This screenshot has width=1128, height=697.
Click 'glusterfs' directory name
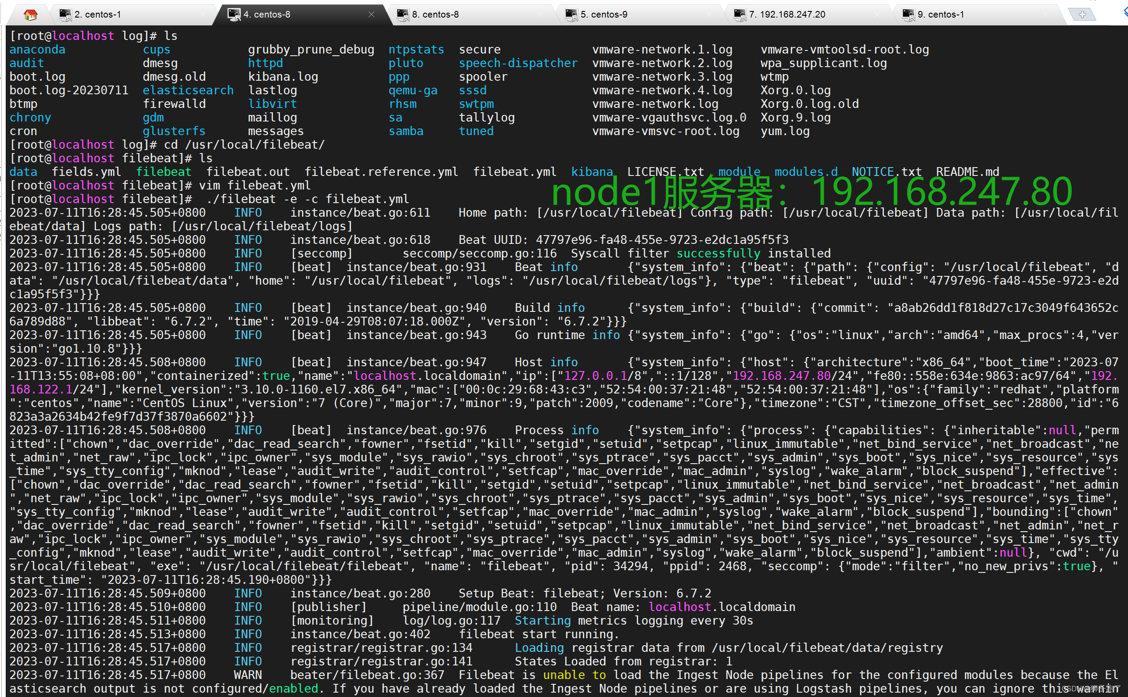point(174,131)
